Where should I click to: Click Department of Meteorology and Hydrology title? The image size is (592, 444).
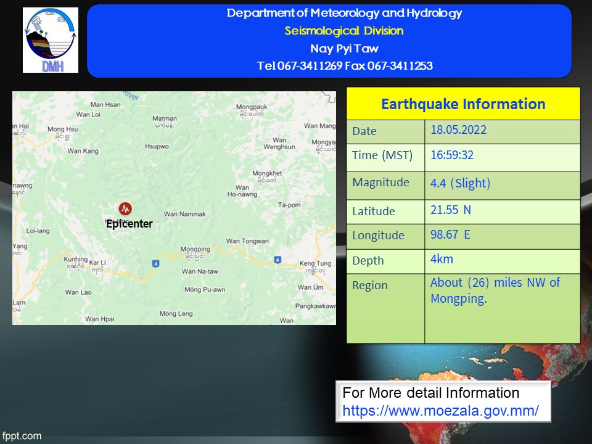coord(344,13)
